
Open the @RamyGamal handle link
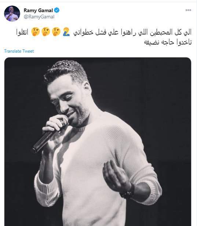(39, 17)
